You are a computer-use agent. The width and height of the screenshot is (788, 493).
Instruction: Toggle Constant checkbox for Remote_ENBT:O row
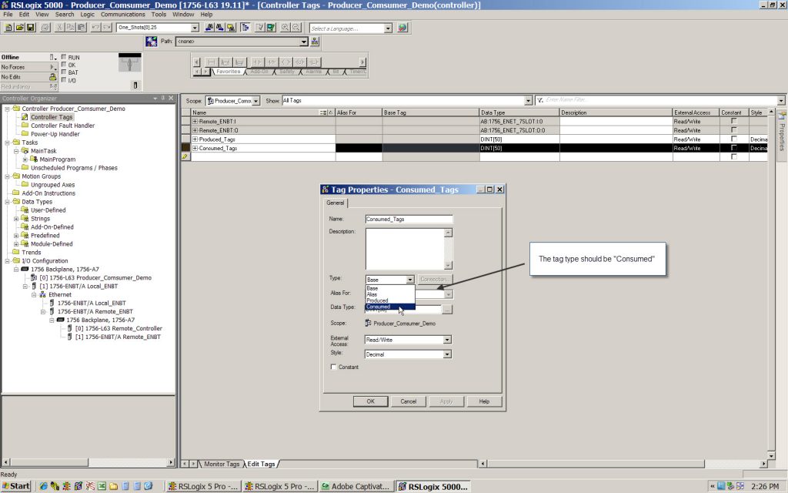point(733,129)
